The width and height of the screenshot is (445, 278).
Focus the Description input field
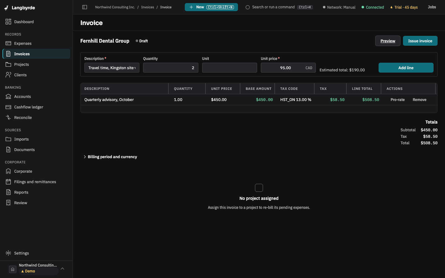112,68
